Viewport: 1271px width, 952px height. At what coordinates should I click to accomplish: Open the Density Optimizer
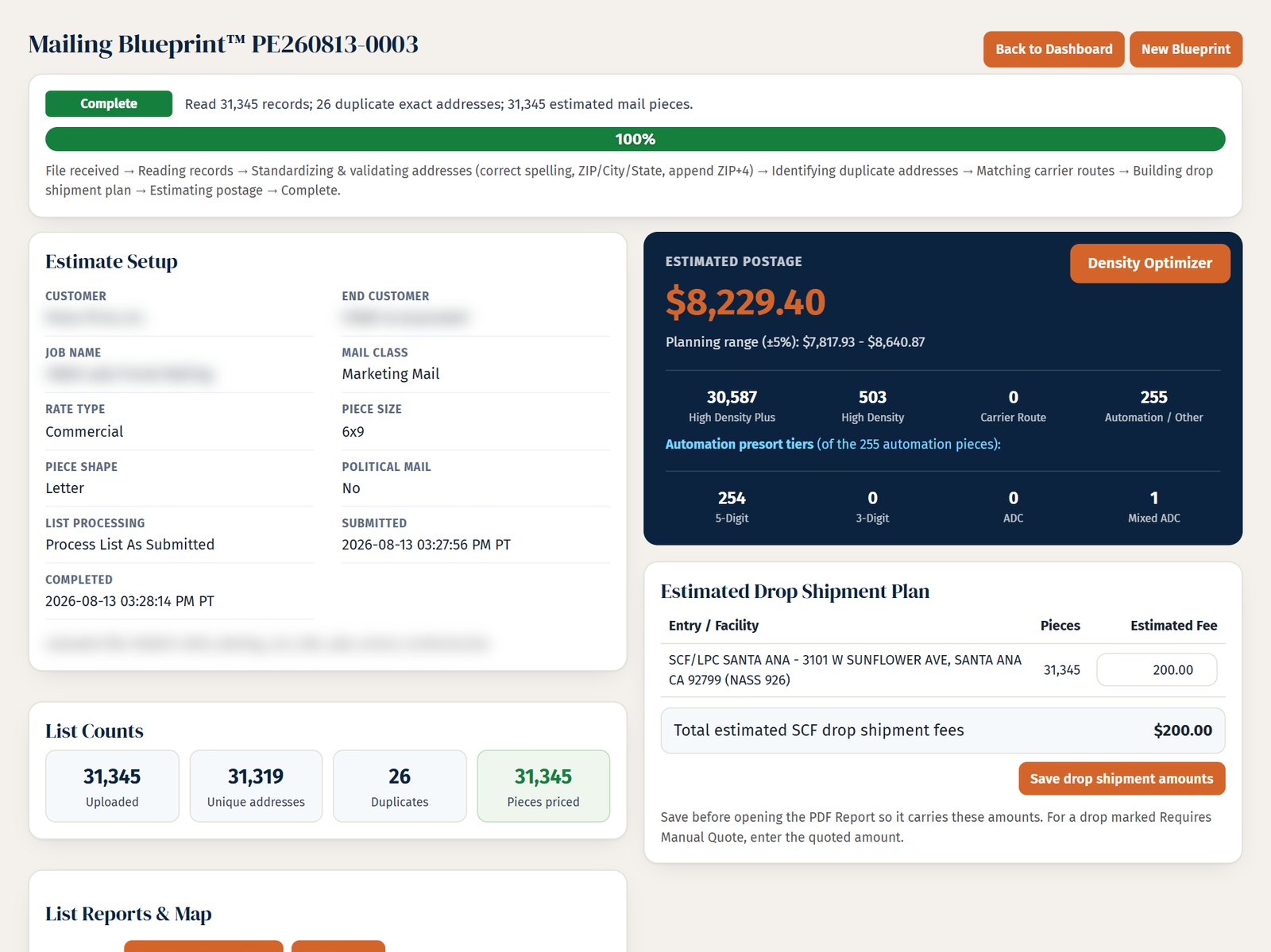coord(1149,264)
